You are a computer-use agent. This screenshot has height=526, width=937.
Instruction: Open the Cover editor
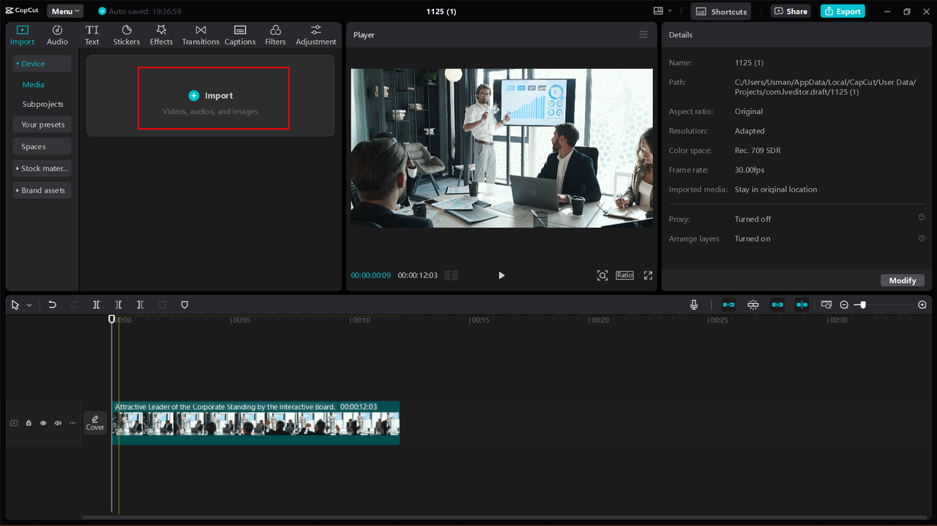[x=95, y=422]
